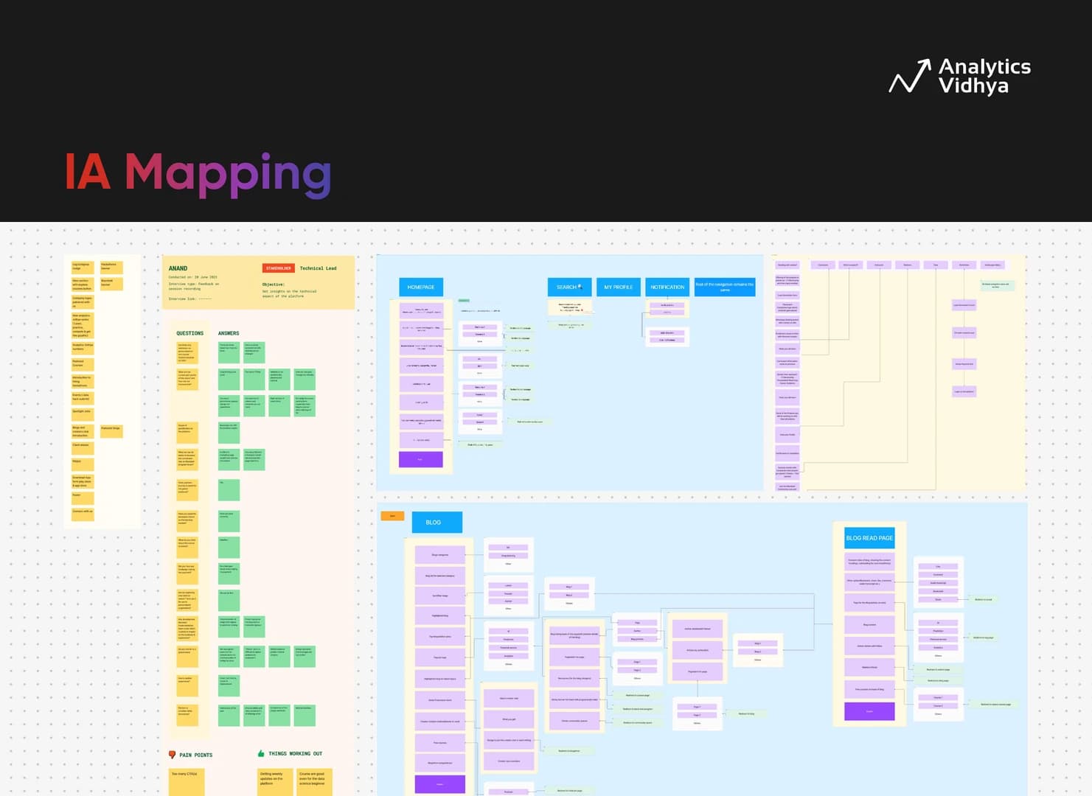Screen dimensions: 1092x796
Task: Select the ANSWERS column heading
Action: point(229,333)
